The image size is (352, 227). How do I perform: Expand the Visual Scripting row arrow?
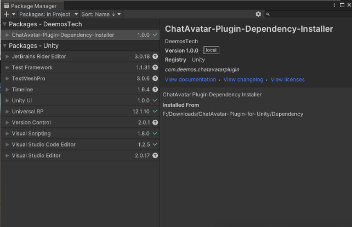click(x=7, y=133)
